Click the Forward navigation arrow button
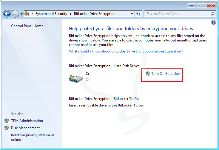 click(15, 14)
